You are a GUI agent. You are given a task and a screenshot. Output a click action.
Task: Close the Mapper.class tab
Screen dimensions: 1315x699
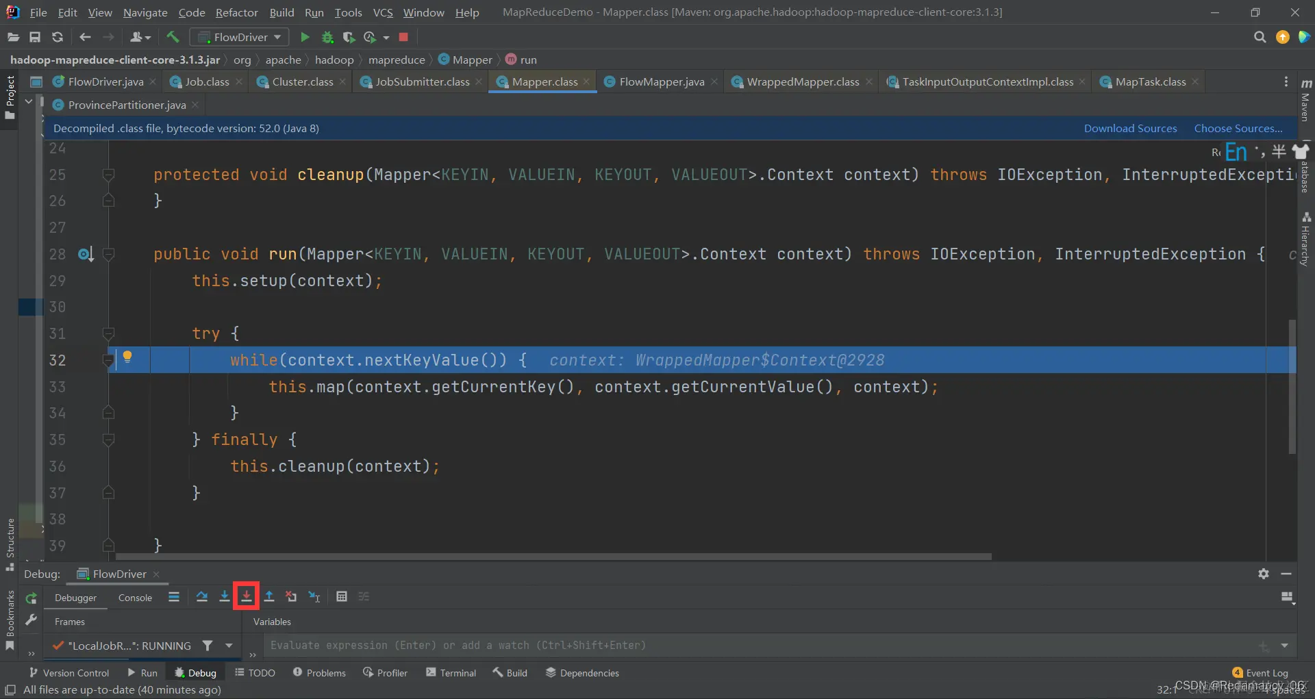point(586,81)
